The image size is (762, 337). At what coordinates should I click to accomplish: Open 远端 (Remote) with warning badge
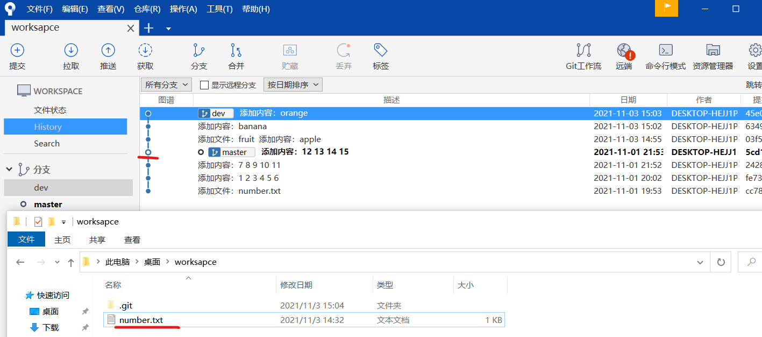pos(625,51)
